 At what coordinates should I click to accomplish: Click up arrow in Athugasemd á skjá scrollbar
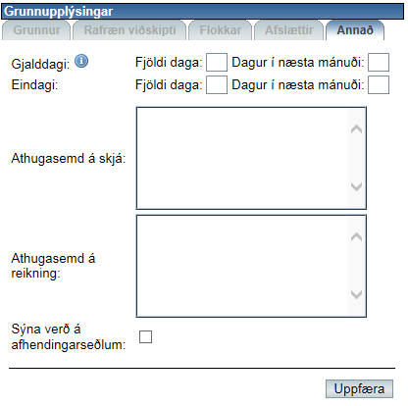click(x=356, y=129)
